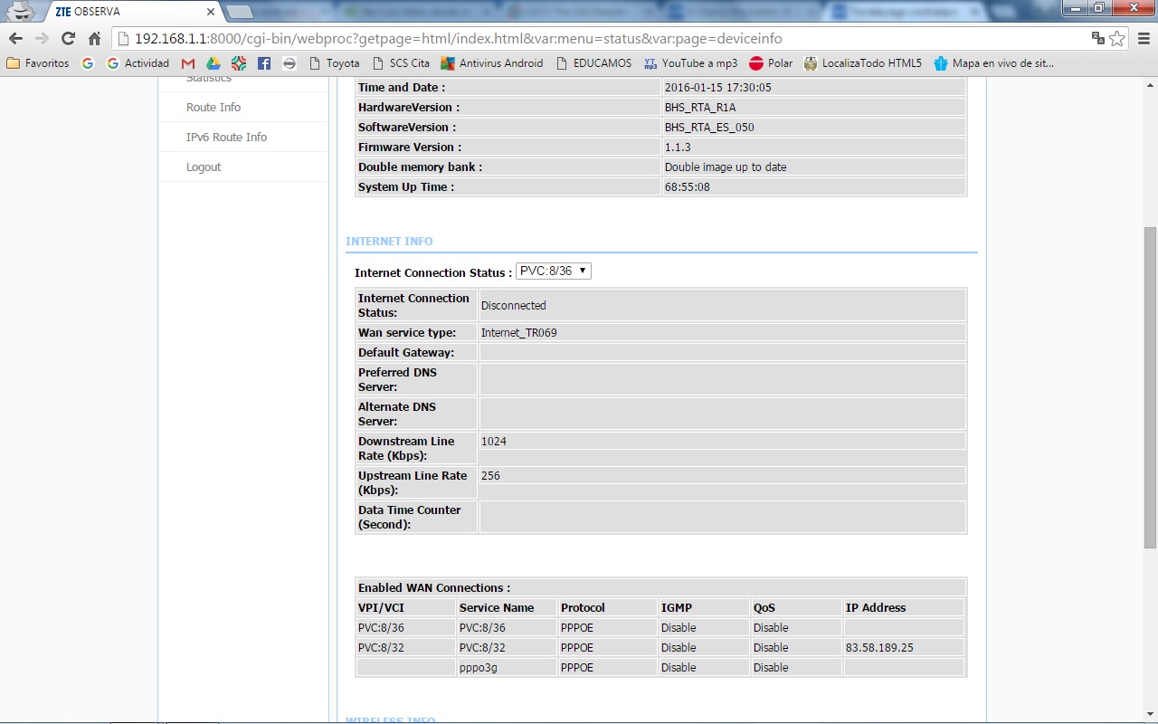The height and width of the screenshot is (724, 1158).
Task: Click the browser forward arrow
Action: pyautogui.click(x=42, y=39)
